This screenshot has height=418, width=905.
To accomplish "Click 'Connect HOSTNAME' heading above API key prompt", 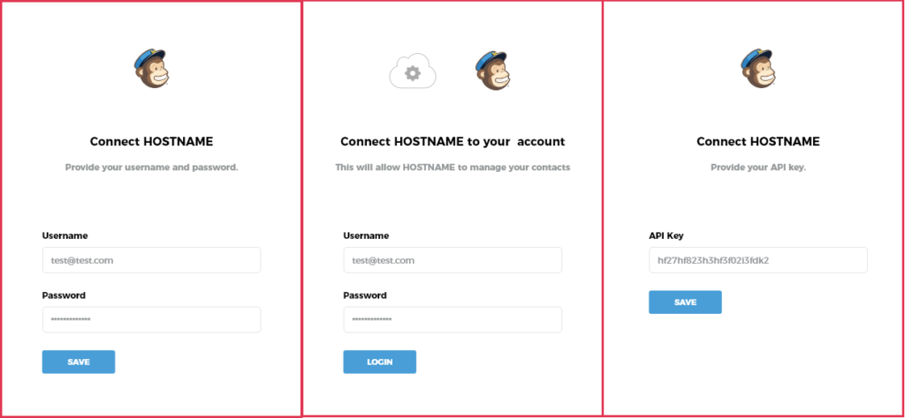I will click(x=757, y=142).
